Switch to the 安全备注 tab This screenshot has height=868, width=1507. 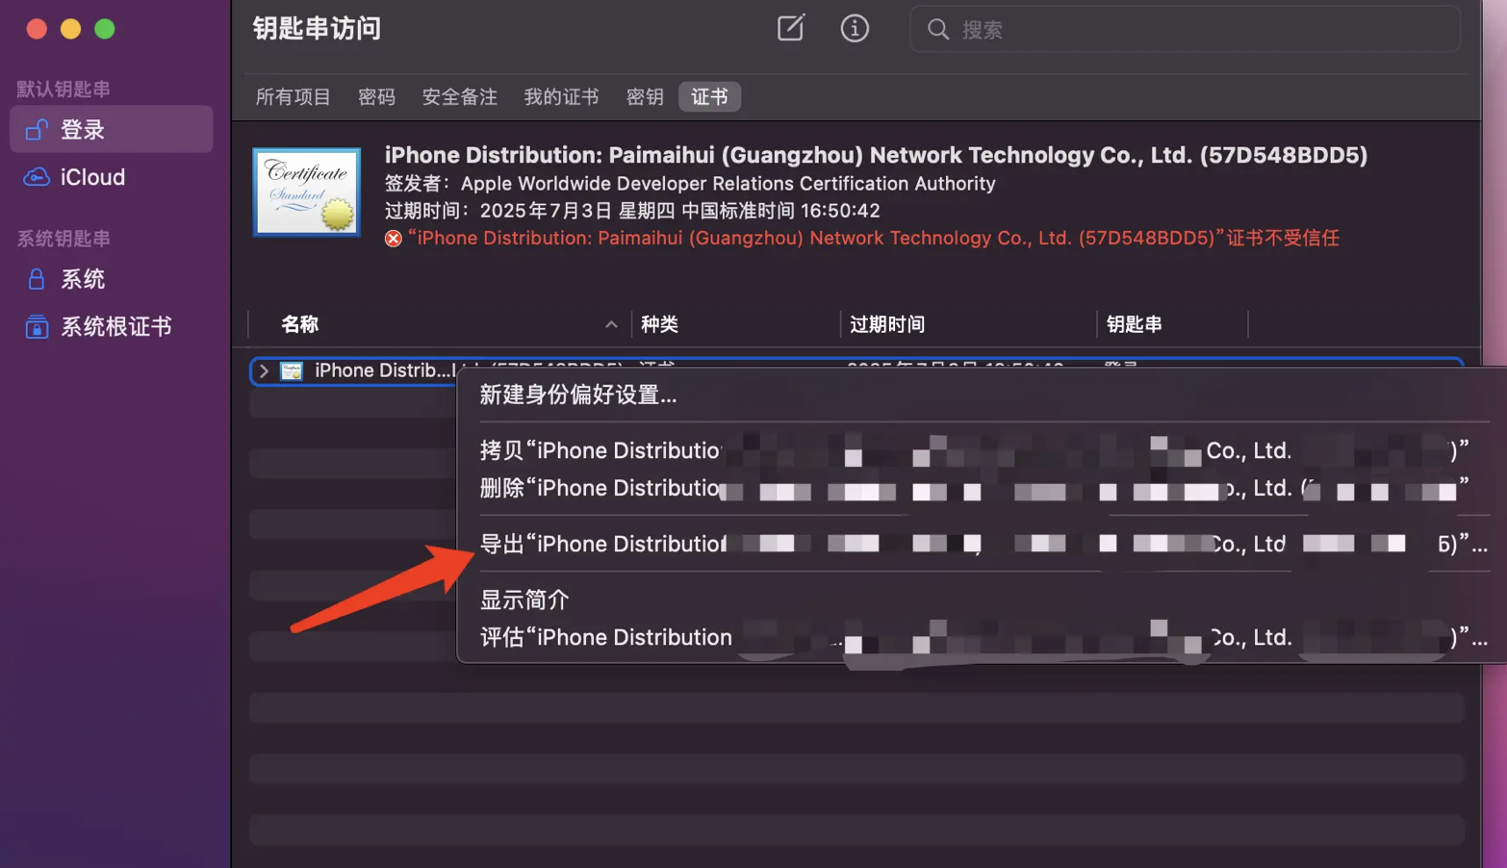tap(460, 97)
